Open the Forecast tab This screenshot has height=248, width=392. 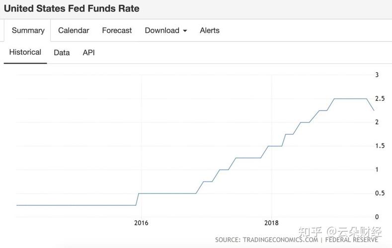(117, 30)
